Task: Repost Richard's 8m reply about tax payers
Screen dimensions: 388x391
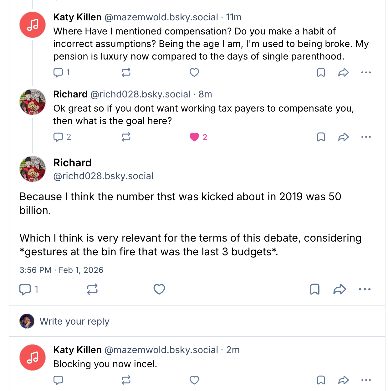Action: coord(126,137)
